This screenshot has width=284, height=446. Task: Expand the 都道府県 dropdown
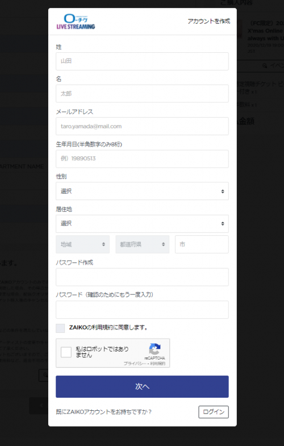point(142,244)
